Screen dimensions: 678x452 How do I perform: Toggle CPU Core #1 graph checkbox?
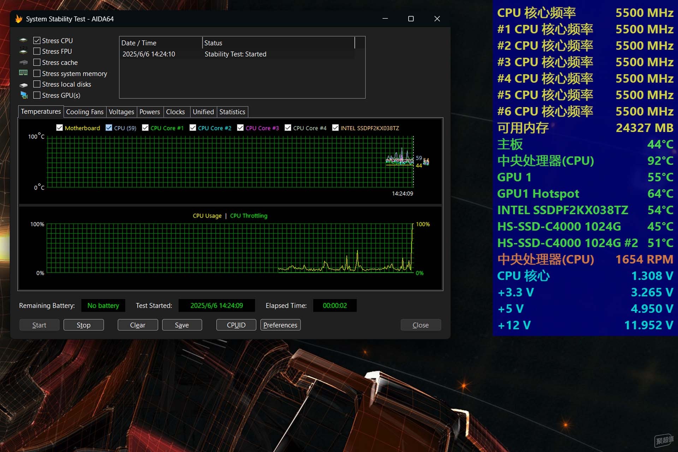point(145,128)
